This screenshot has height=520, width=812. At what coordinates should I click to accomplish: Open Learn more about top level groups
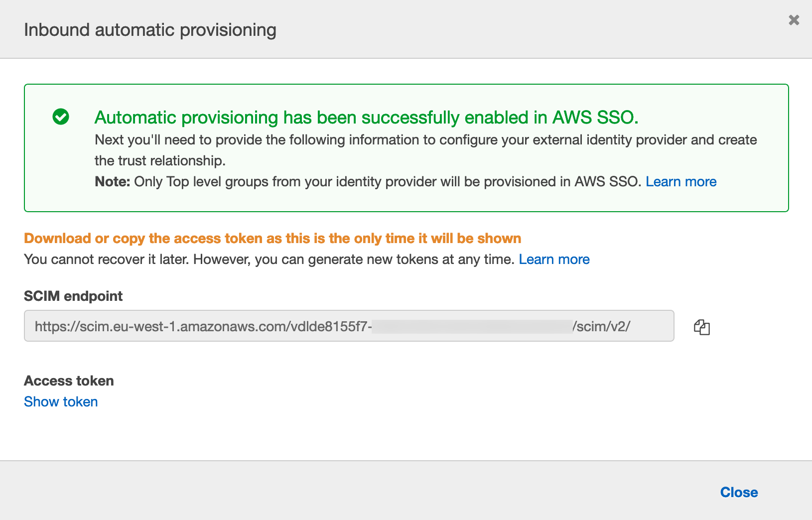680,182
